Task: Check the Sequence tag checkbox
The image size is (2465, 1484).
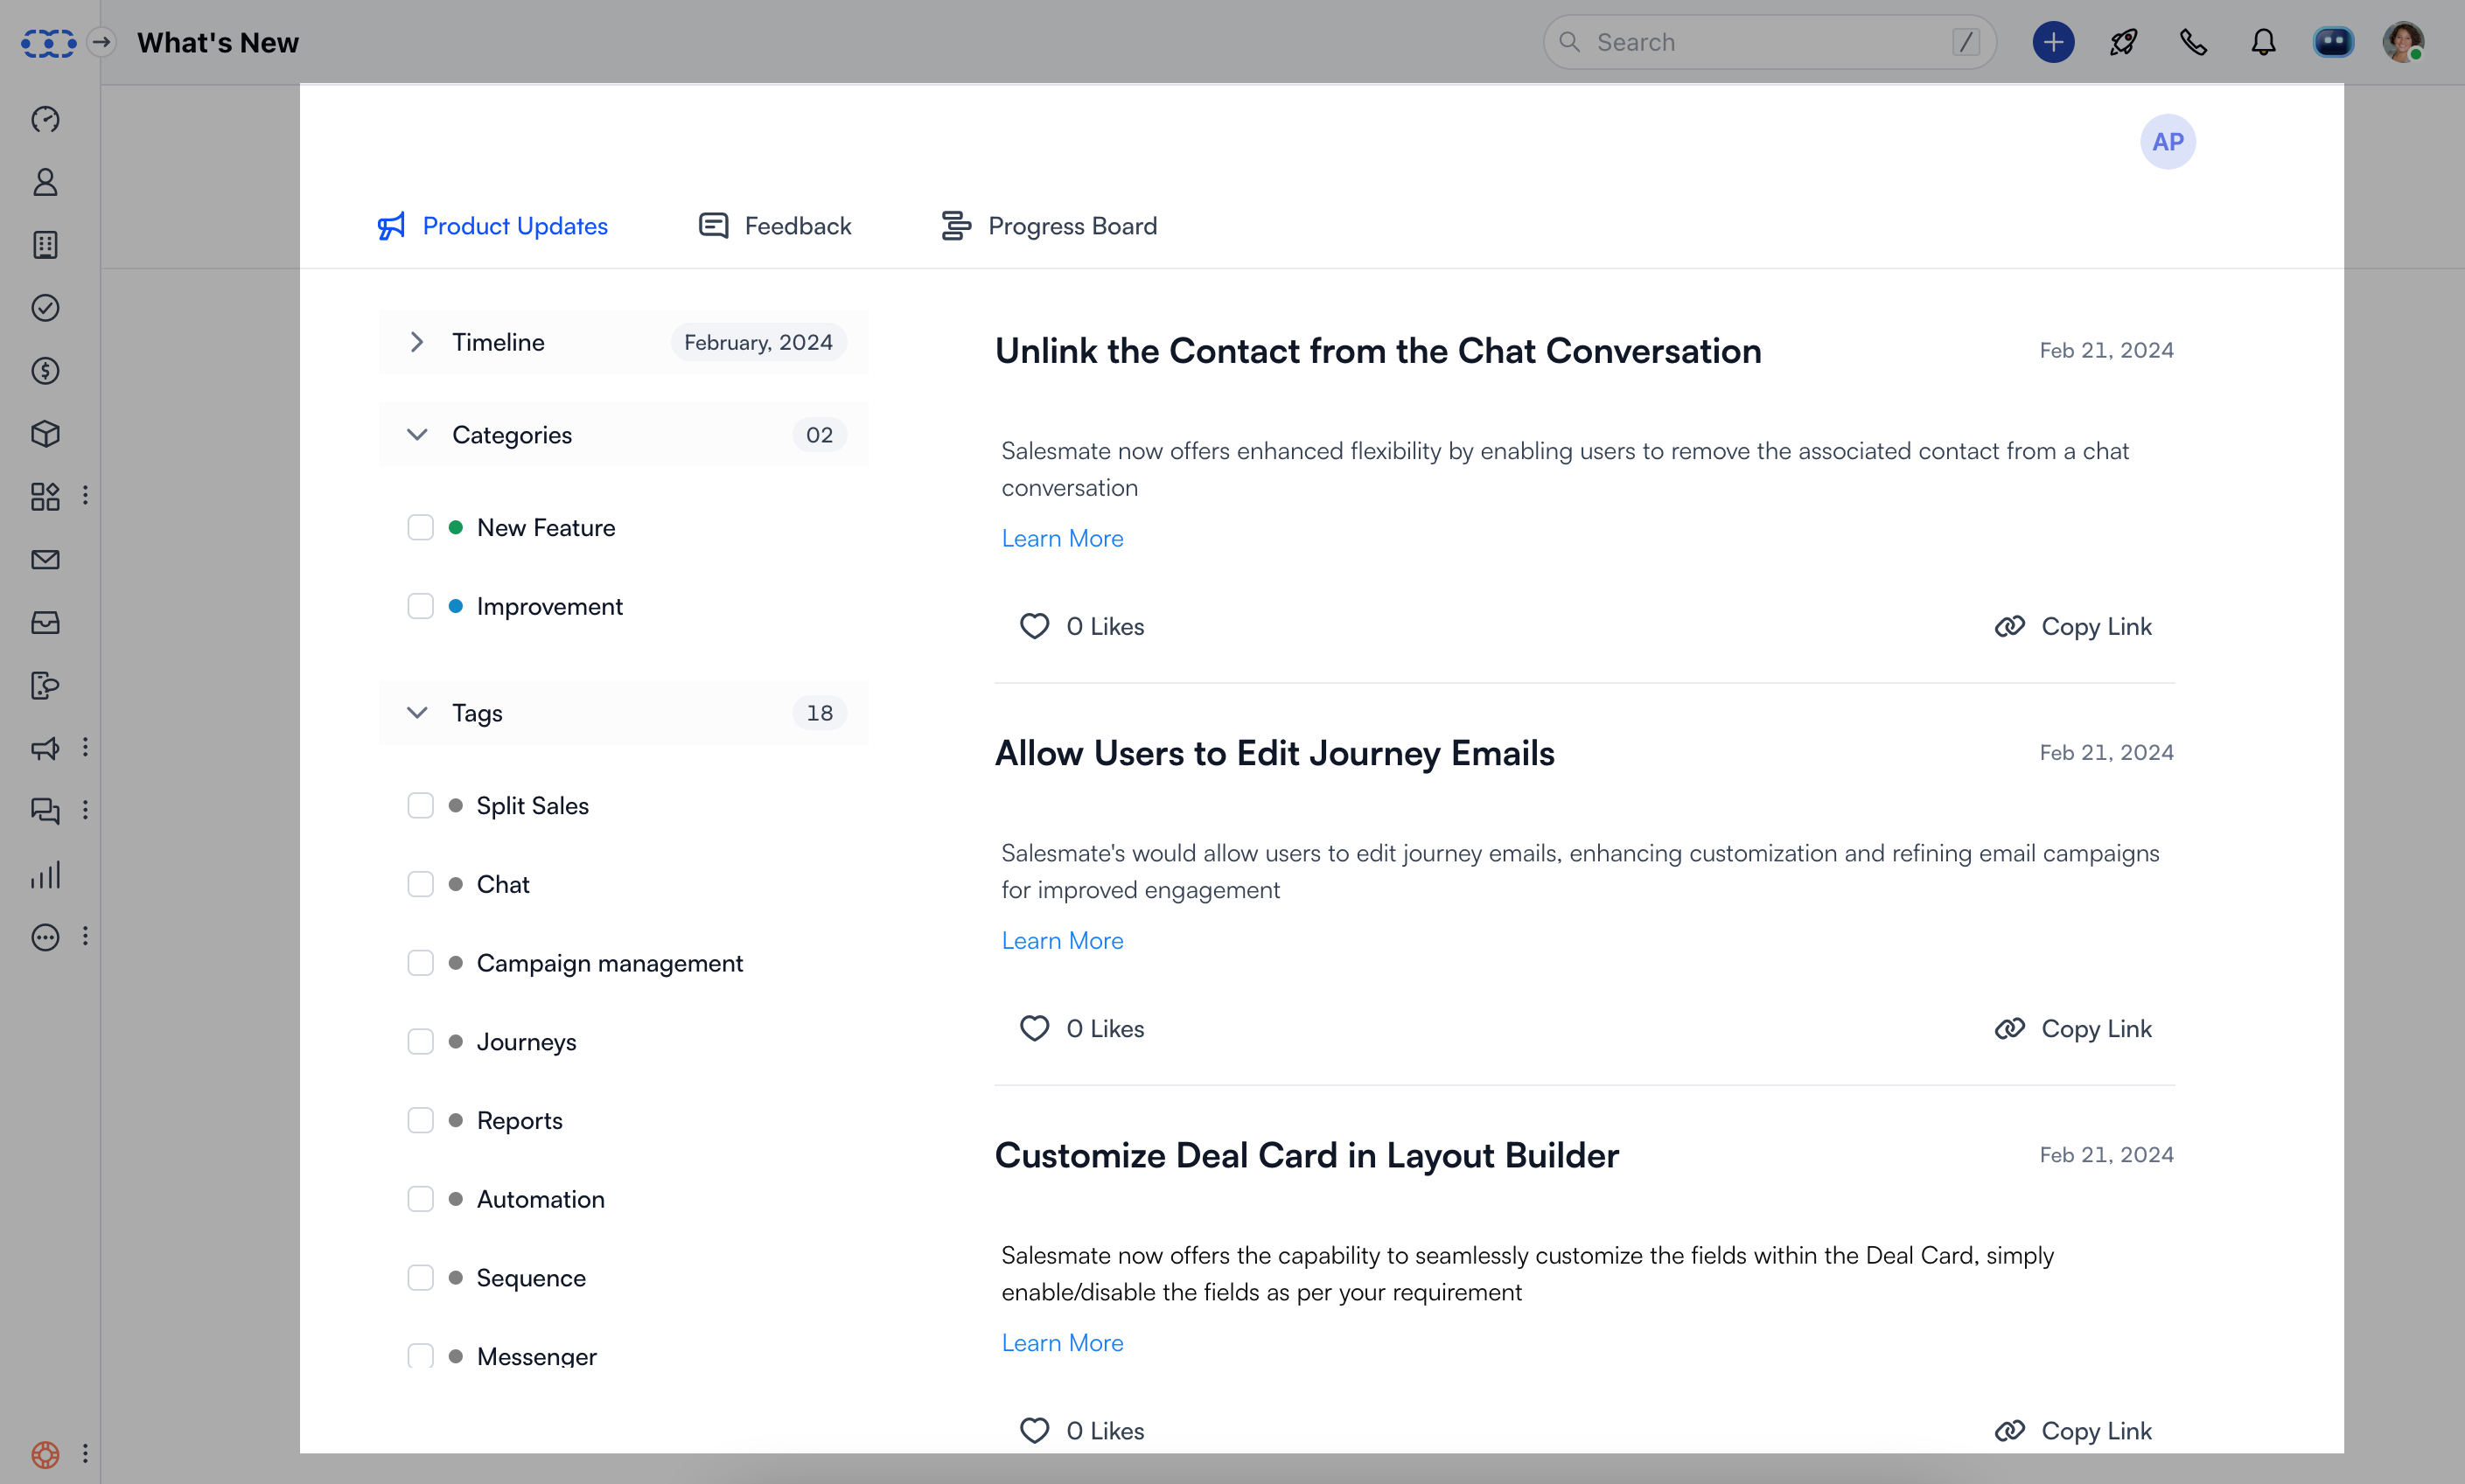Action: pyautogui.click(x=420, y=1277)
